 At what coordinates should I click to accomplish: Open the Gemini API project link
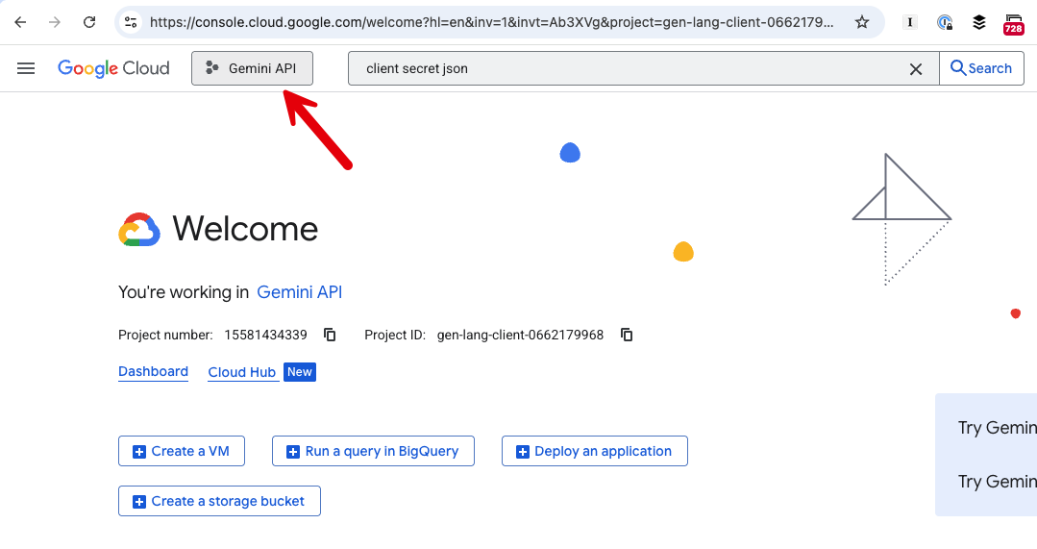299,292
